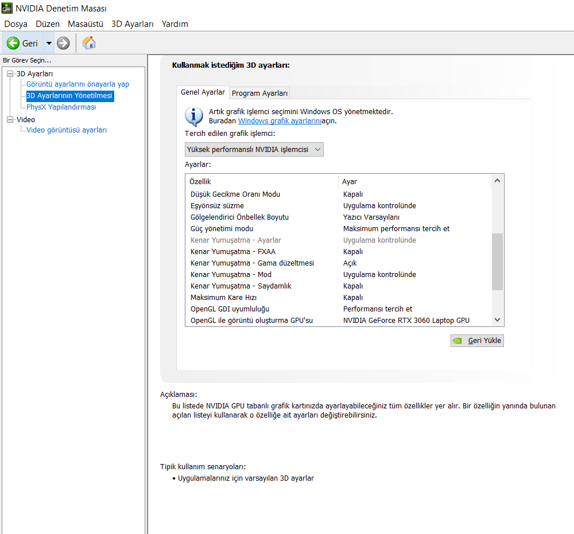Viewport: 574px width, 534px height.
Task: Click the blue information icon
Action: (193, 116)
